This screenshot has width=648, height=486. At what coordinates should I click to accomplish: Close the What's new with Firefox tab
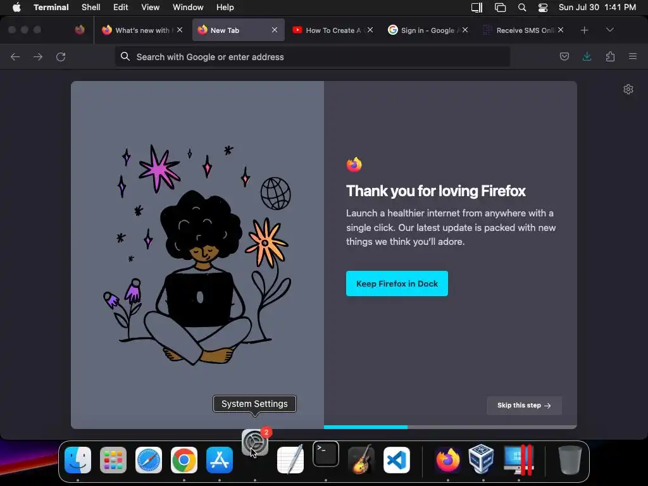pyautogui.click(x=180, y=30)
